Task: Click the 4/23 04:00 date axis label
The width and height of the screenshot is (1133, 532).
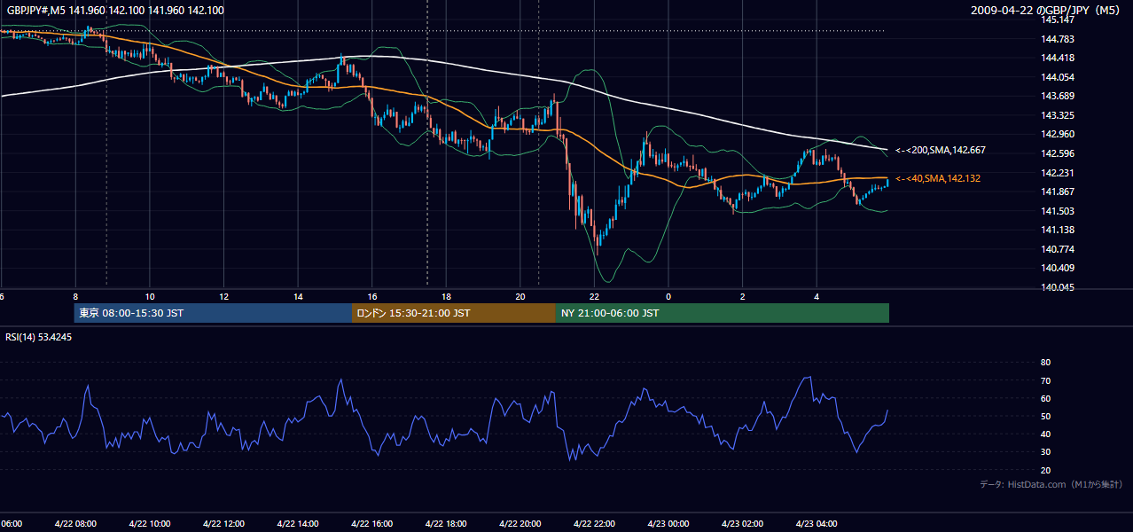Action: pyautogui.click(x=817, y=523)
